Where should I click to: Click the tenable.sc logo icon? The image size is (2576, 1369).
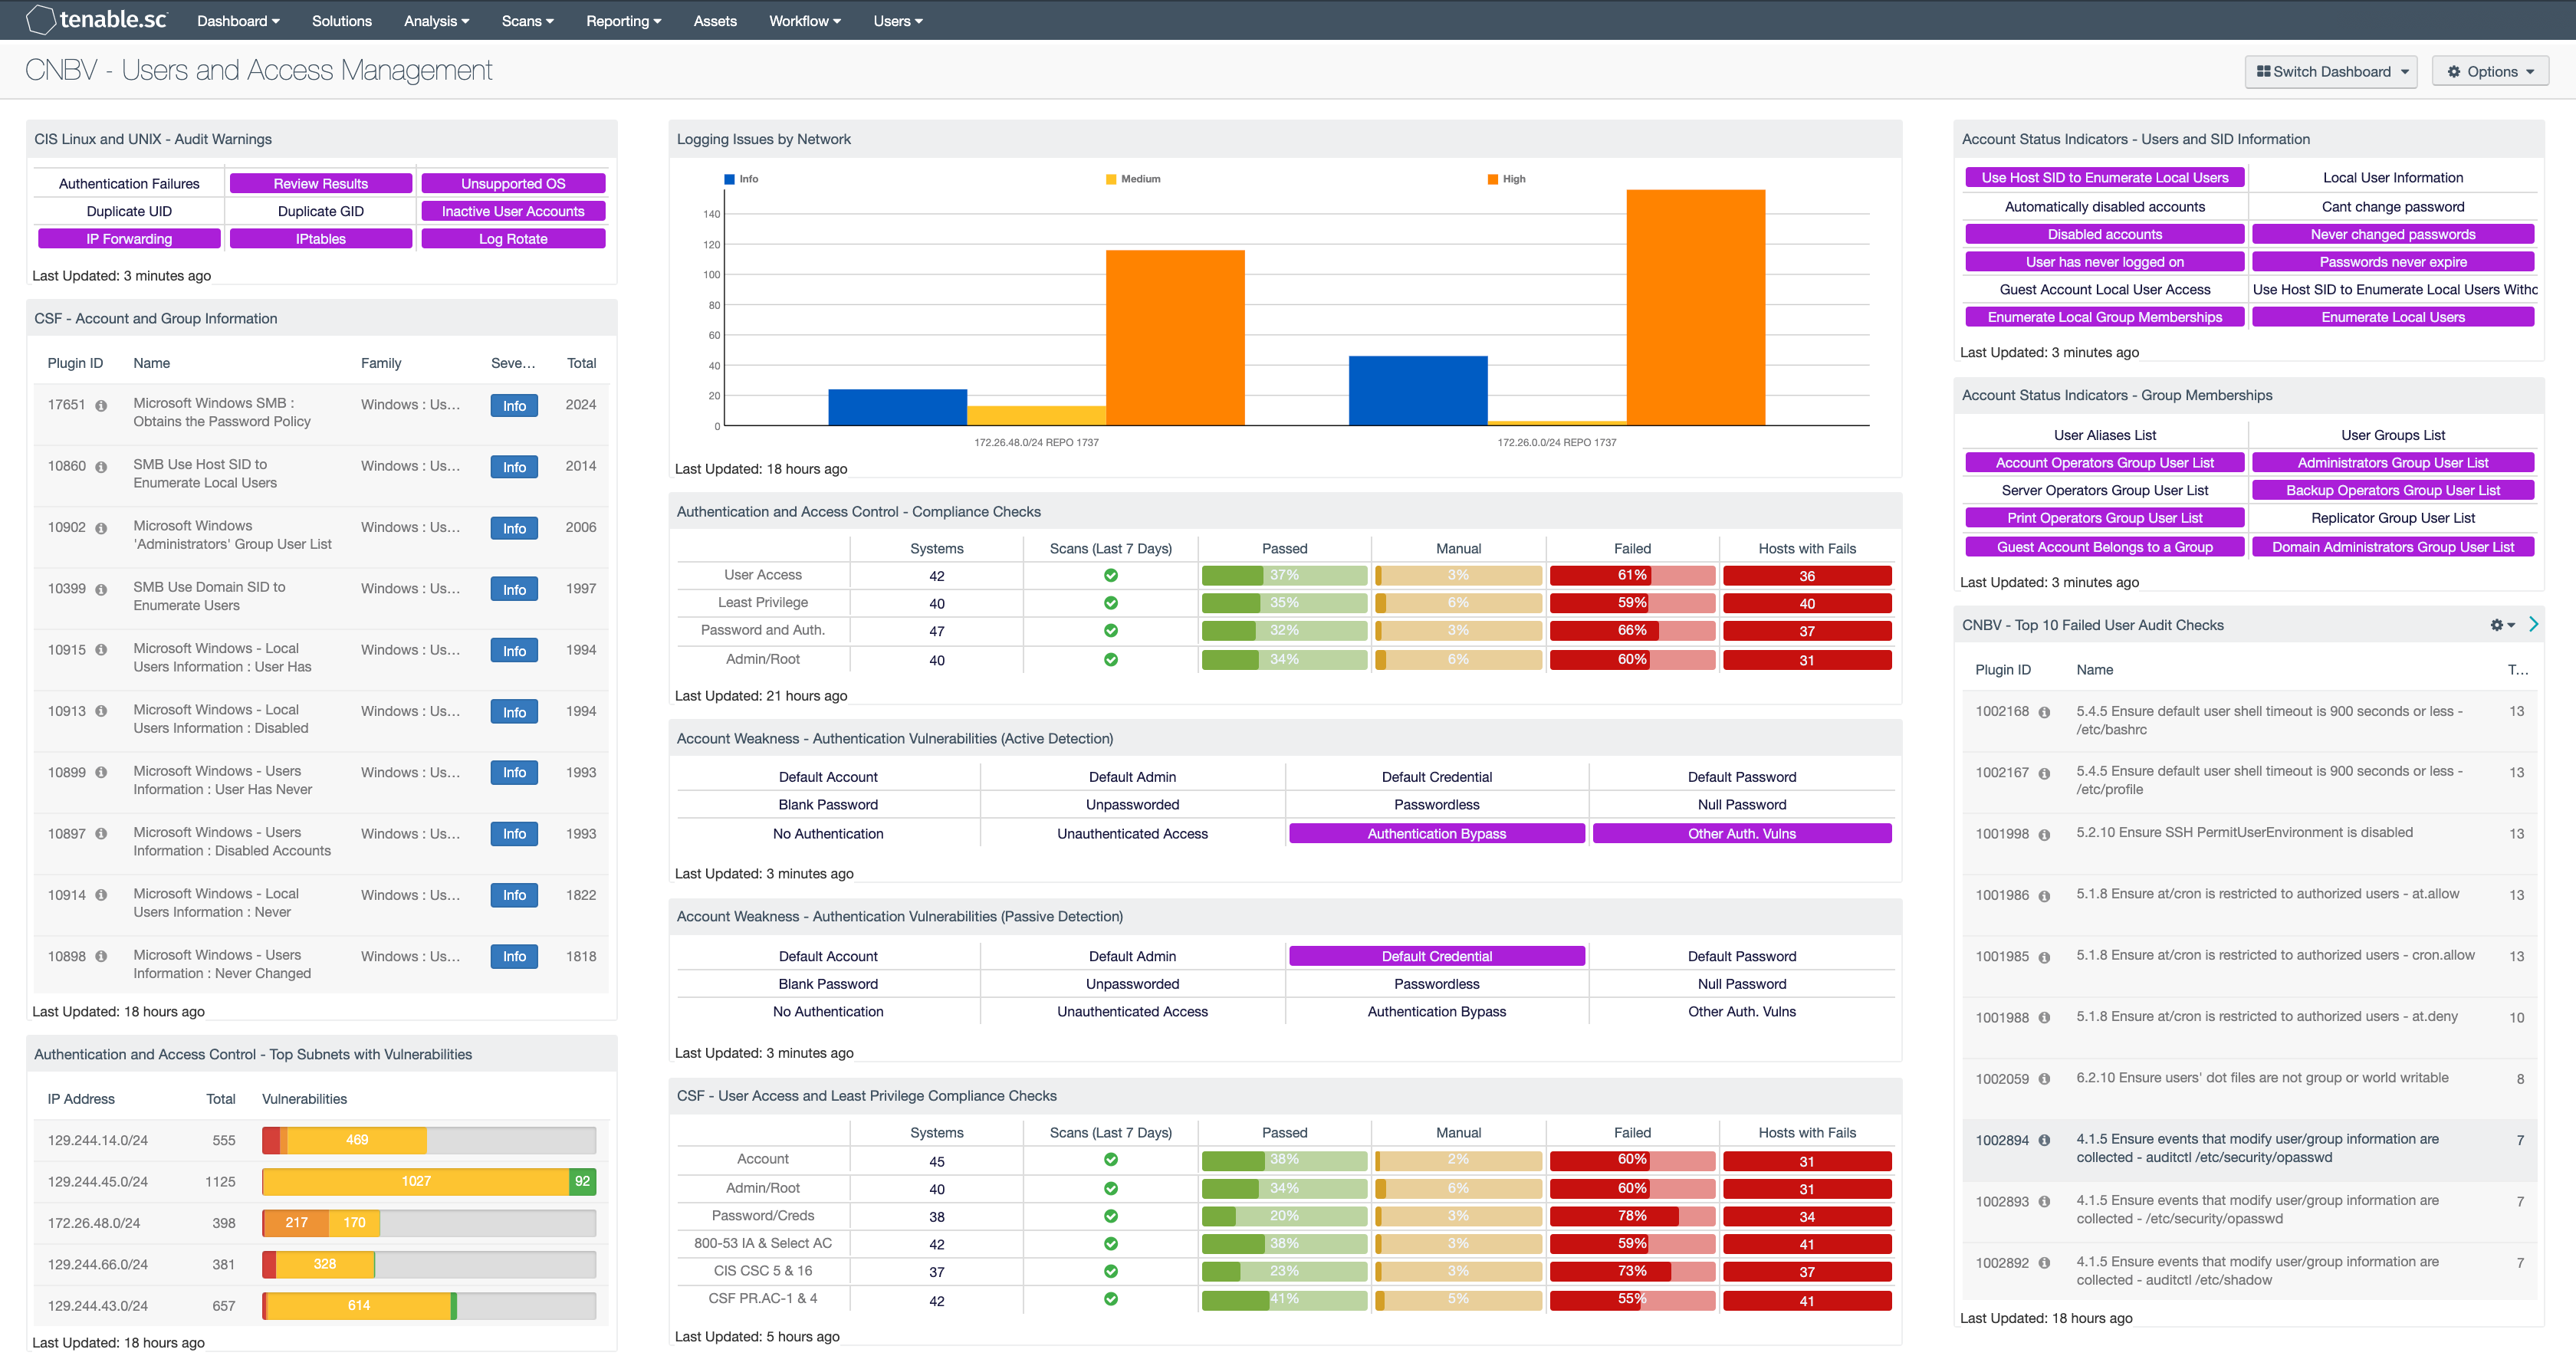click(x=34, y=22)
